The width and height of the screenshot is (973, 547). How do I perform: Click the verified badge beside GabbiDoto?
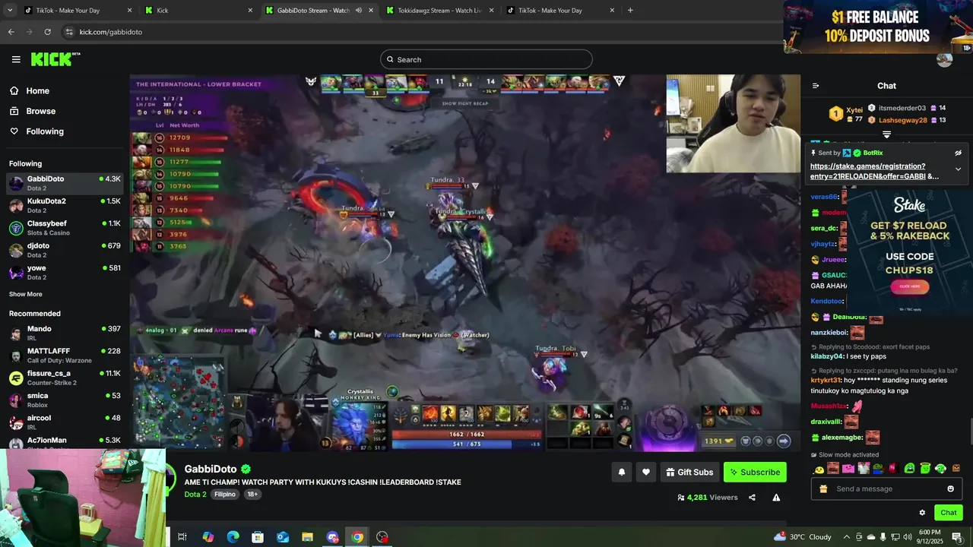tap(246, 470)
